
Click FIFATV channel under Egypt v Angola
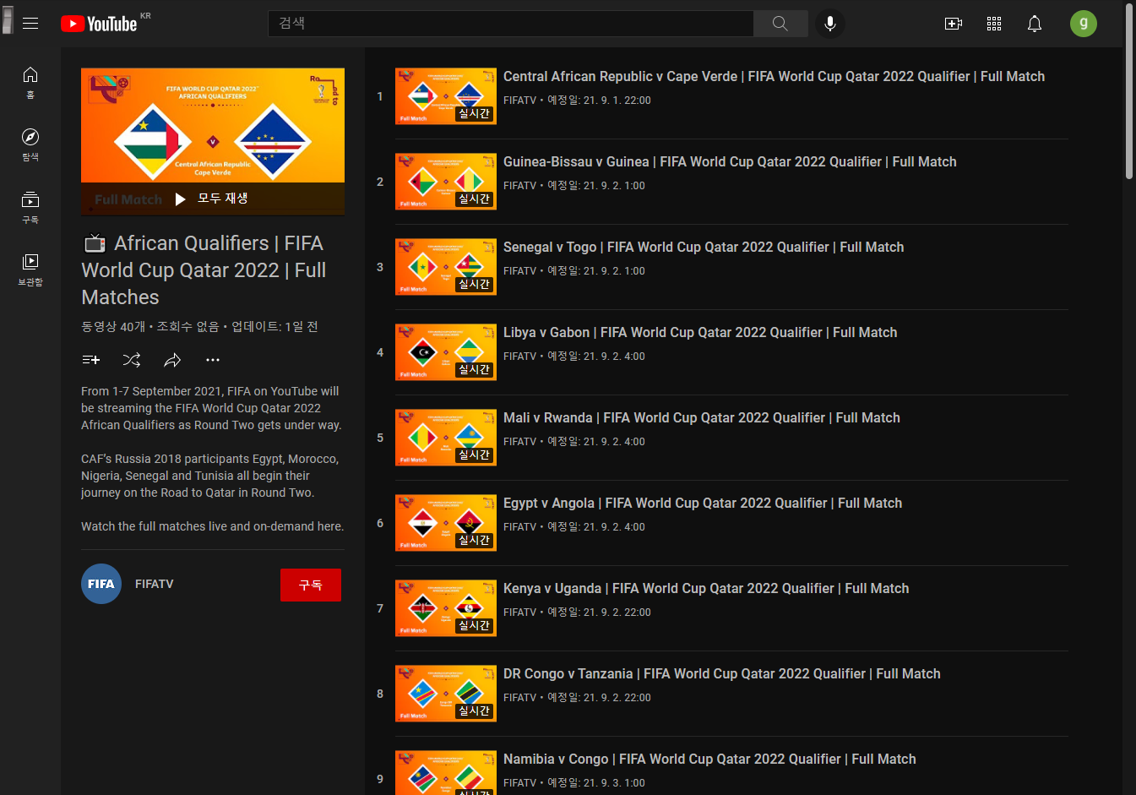519,526
